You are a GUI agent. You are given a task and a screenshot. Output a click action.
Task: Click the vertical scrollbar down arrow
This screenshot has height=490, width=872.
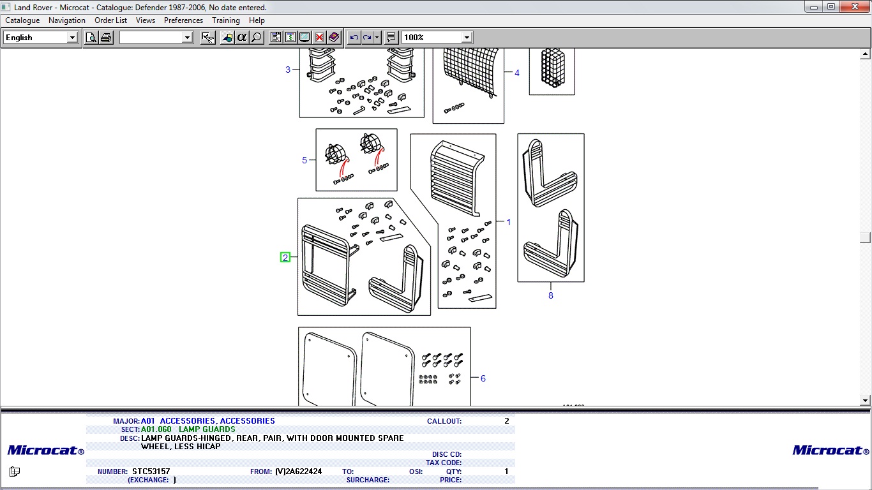click(x=865, y=401)
